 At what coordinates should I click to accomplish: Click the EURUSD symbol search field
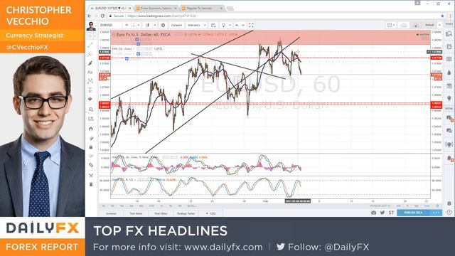point(110,26)
